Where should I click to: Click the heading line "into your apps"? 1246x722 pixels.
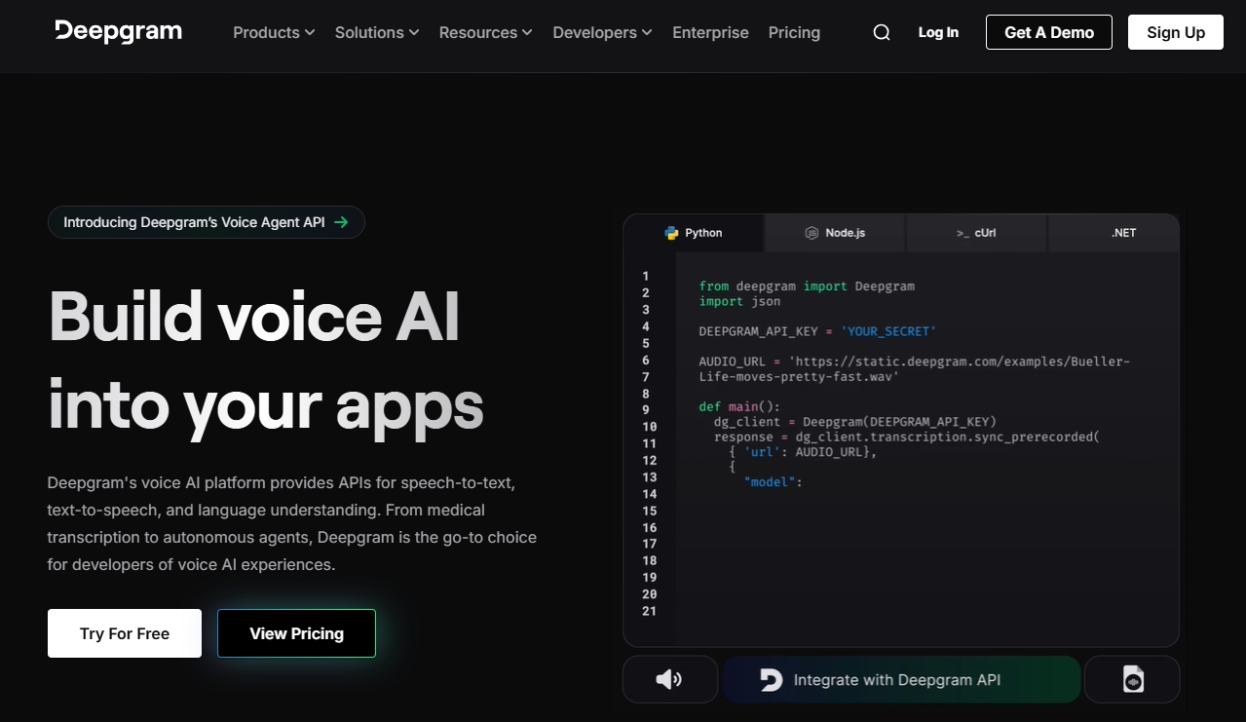pyautogui.click(x=266, y=404)
